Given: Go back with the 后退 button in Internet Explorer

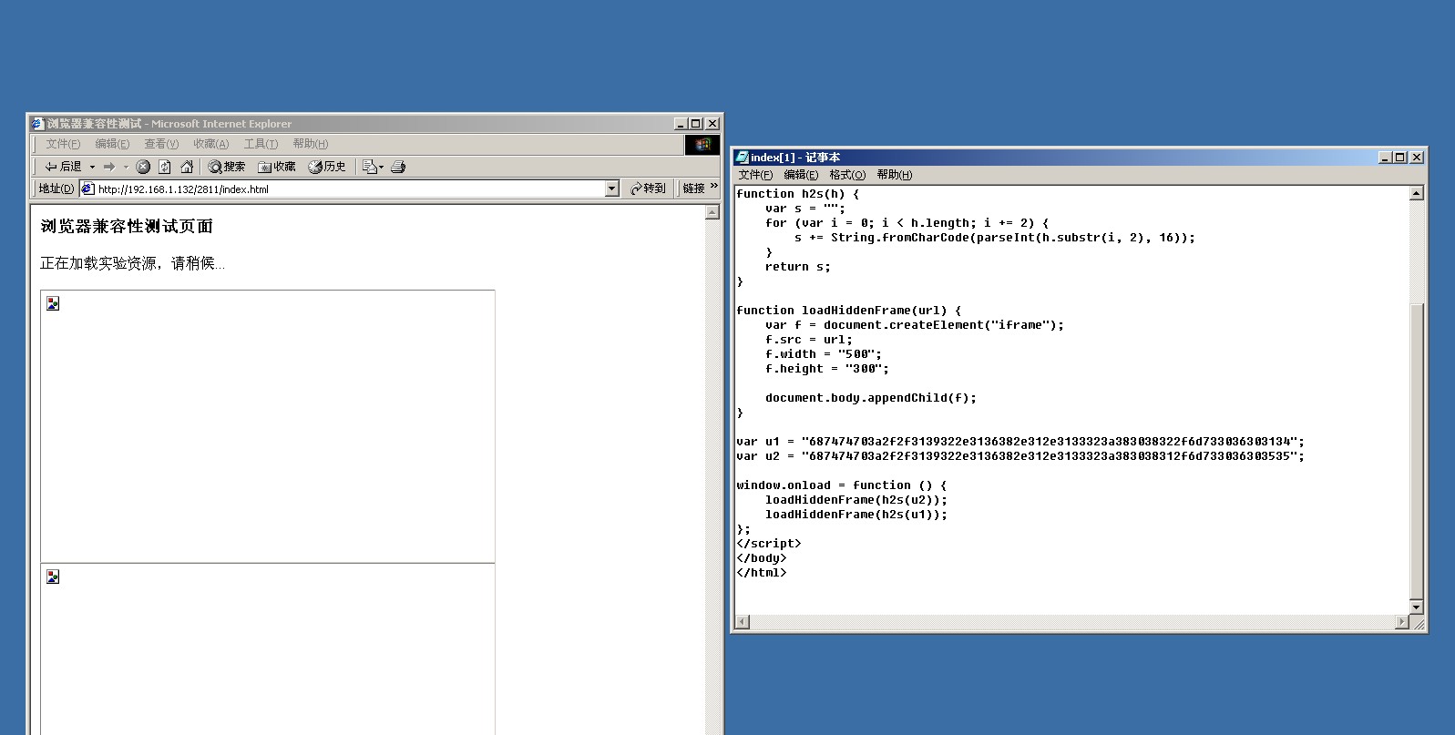Looking at the screenshot, I should coord(63,167).
